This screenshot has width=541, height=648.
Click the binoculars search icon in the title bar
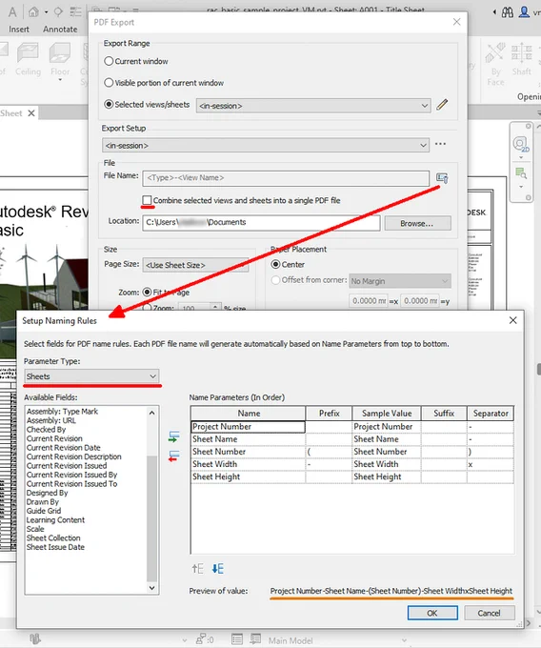point(507,12)
